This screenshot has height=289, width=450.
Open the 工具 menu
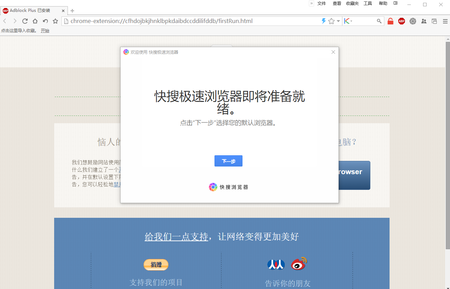[368, 3]
